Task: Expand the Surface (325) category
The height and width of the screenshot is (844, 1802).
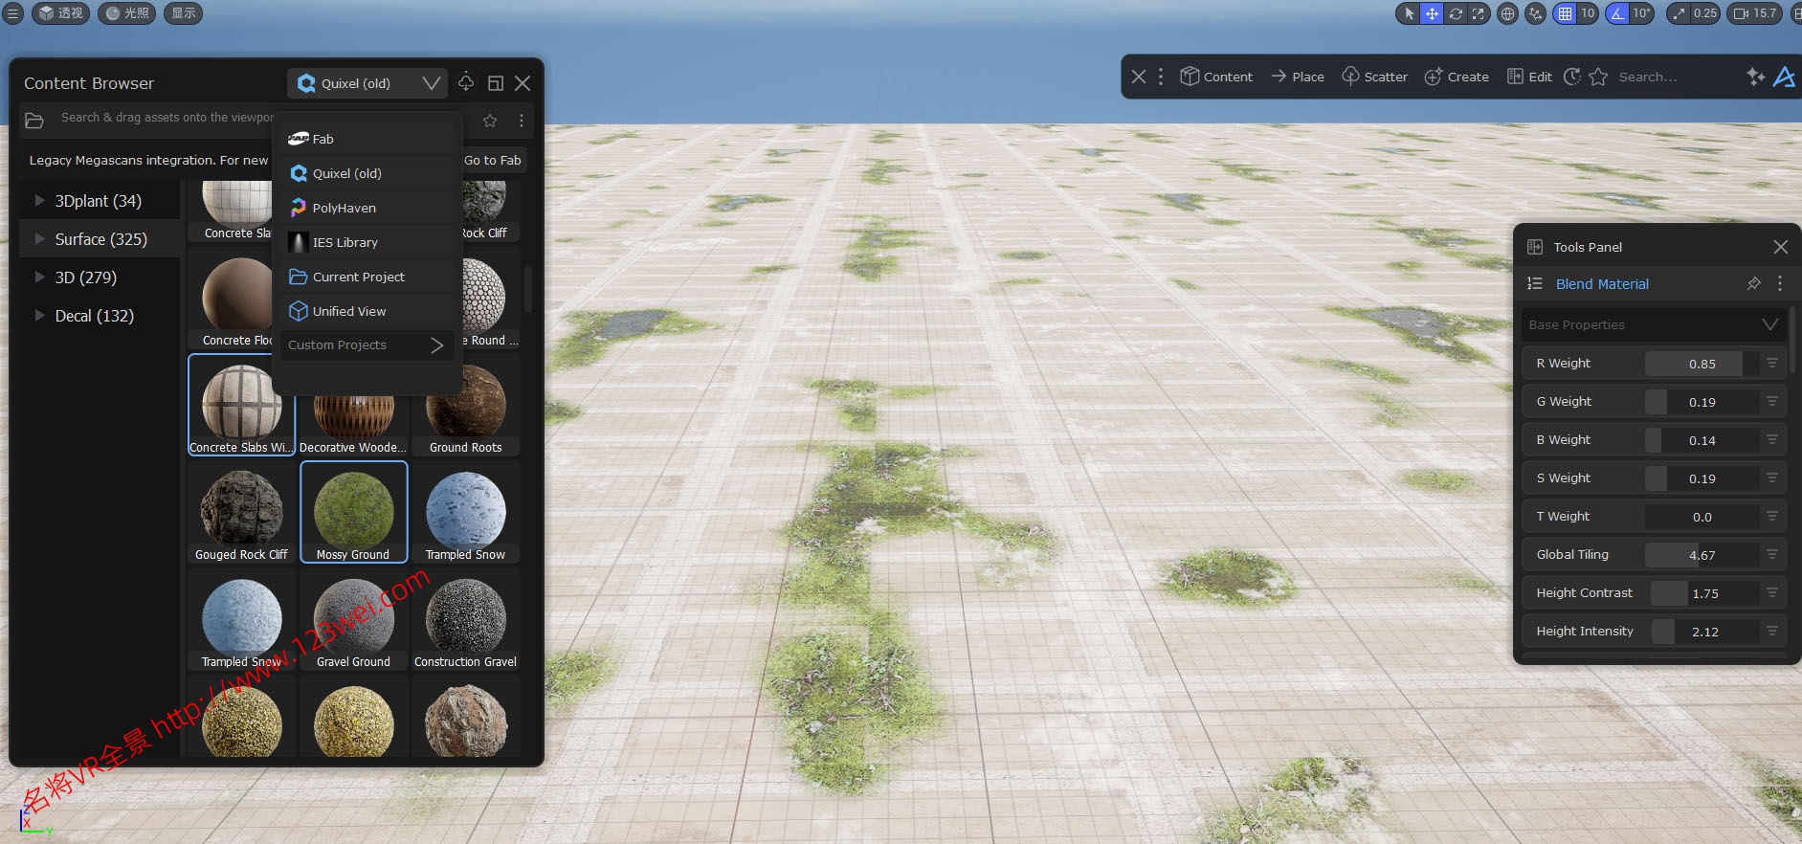Action: (39, 239)
